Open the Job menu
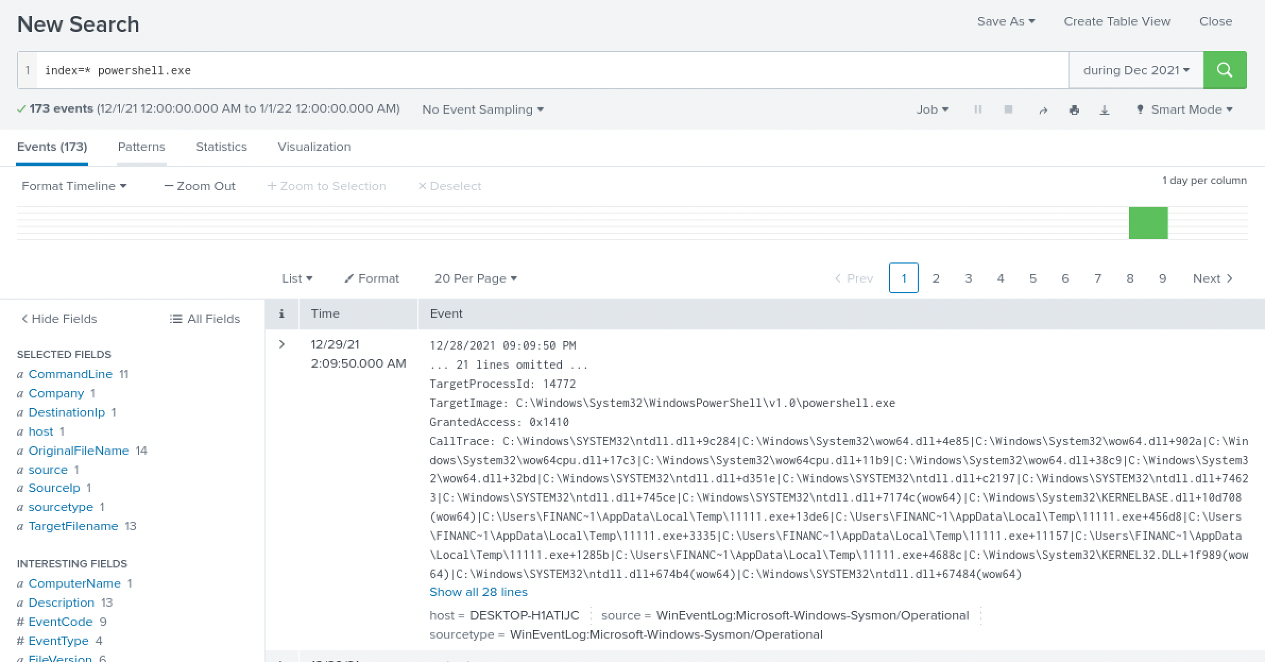The height and width of the screenshot is (662, 1265). [x=932, y=109]
